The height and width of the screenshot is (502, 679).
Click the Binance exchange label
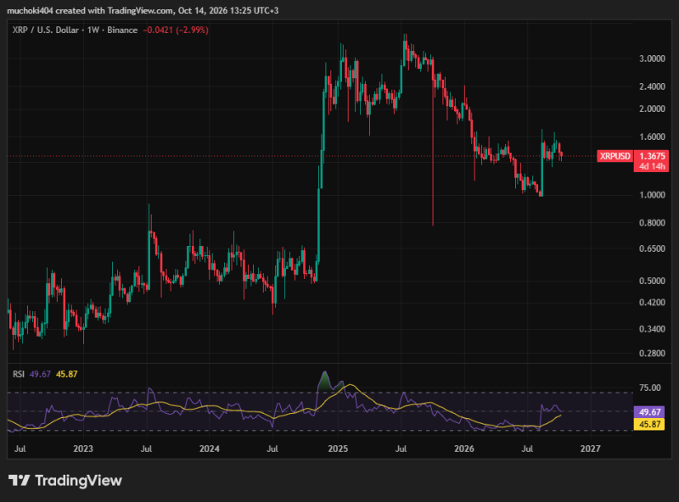click(x=122, y=31)
